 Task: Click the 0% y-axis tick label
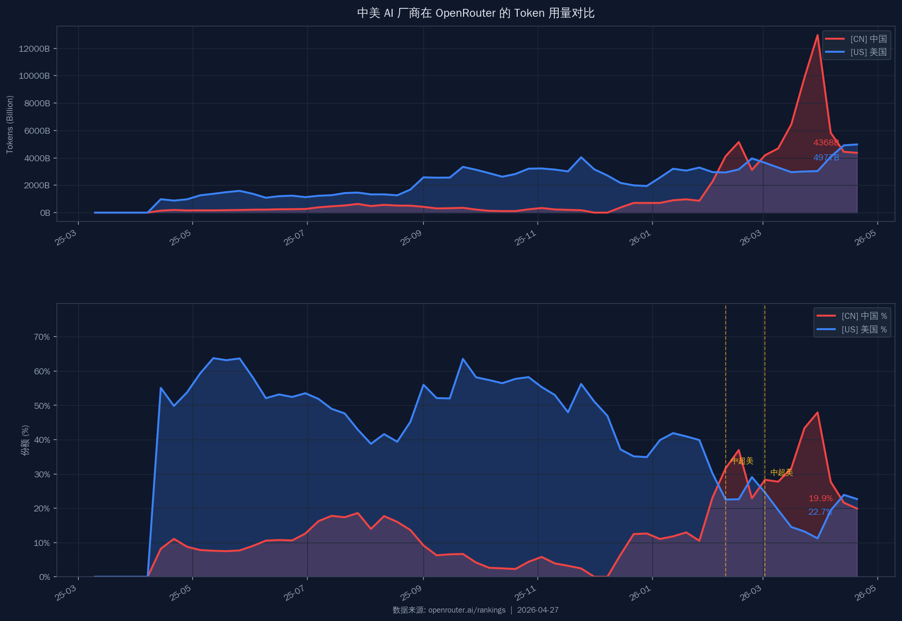[x=44, y=577]
